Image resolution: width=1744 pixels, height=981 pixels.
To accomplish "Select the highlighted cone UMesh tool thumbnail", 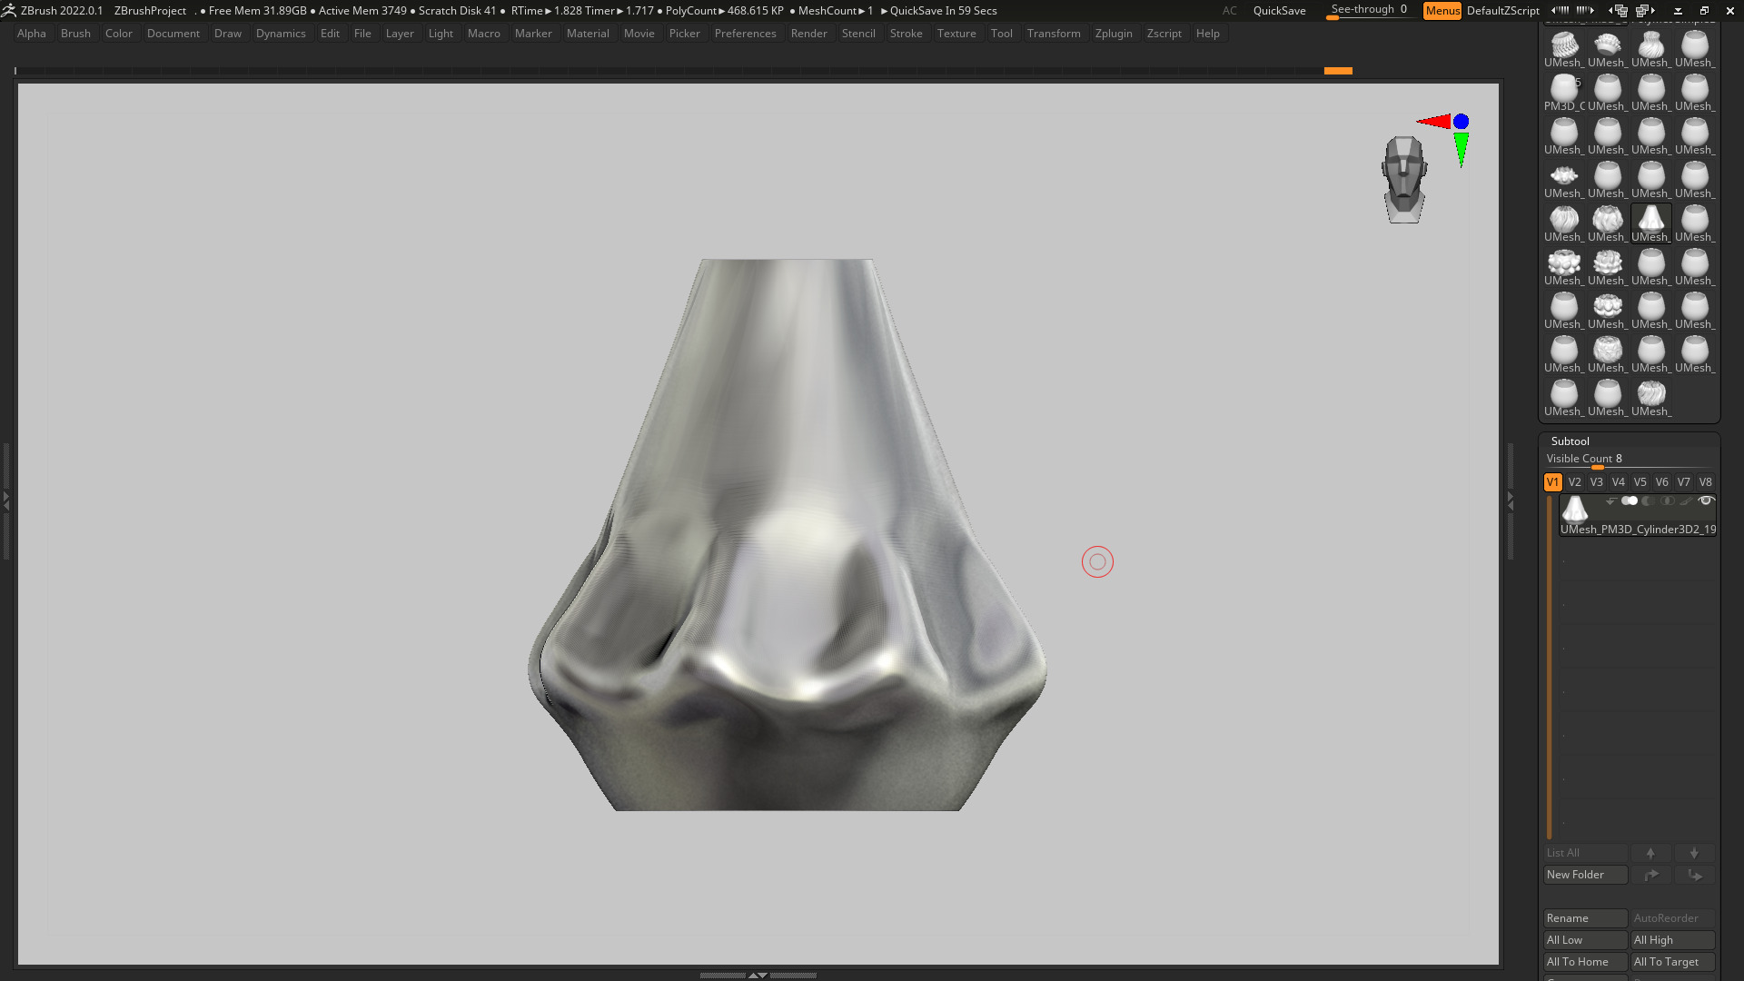I will pyautogui.click(x=1650, y=223).
